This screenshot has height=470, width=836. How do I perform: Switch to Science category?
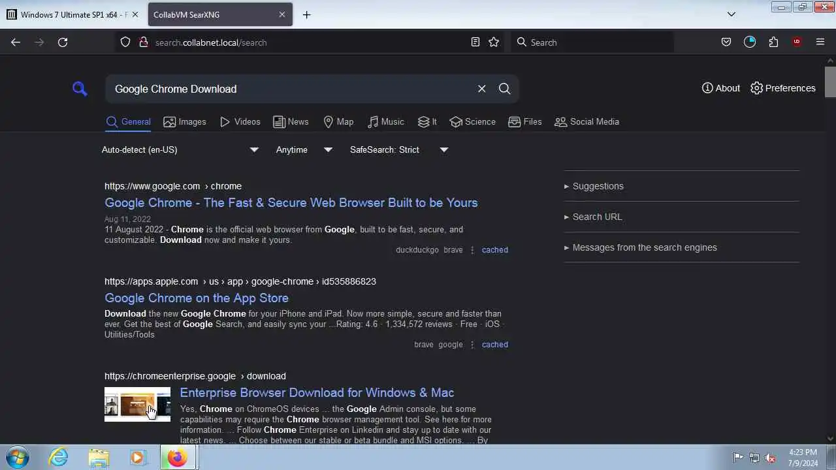pyautogui.click(x=473, y=121)
